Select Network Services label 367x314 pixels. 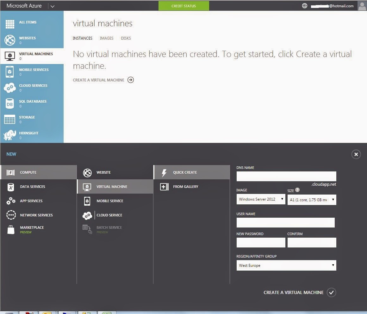click(36, 215)
